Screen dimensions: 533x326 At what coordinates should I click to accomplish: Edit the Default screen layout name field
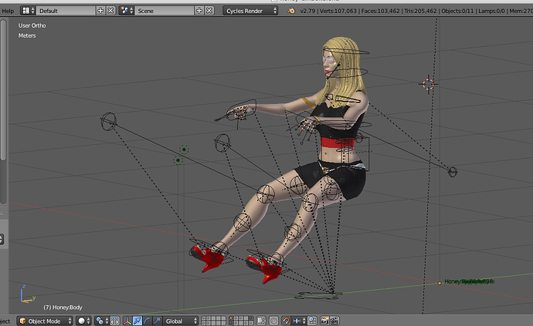(x=66, y=11)
